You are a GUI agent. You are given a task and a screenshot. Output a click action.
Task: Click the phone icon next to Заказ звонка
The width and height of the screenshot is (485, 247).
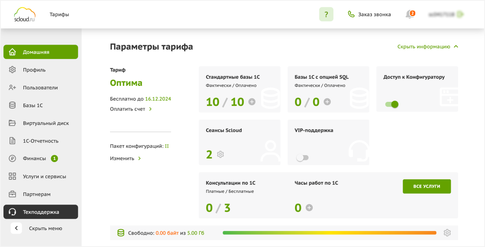pyautogui.click(x=351, y=14)
